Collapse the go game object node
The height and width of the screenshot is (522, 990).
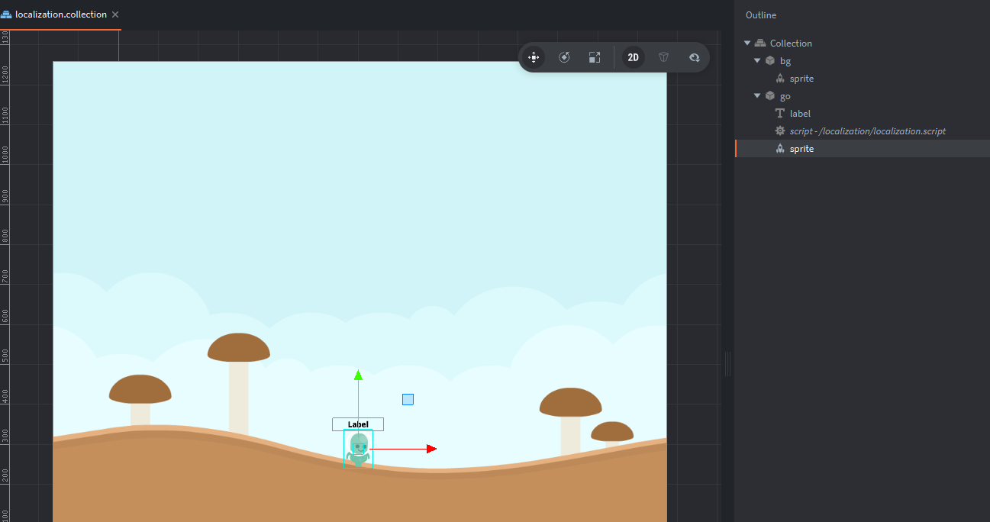757,96
